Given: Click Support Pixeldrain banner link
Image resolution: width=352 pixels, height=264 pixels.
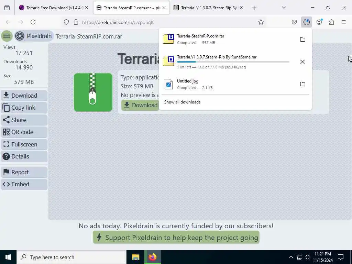Looking at the screenshot, I should coord(176,238).
